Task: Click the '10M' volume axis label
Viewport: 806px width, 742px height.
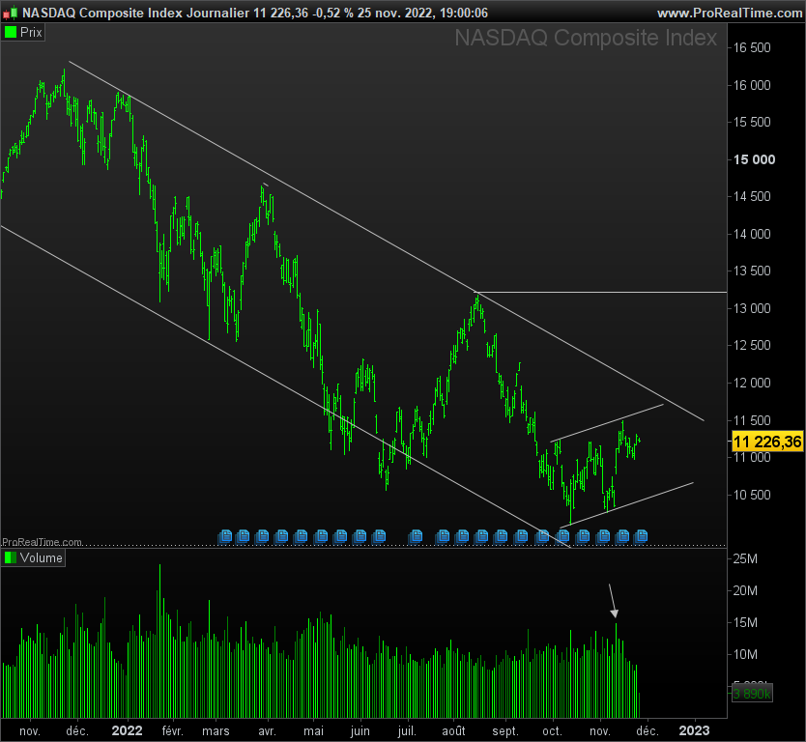Action: [745, 655]
